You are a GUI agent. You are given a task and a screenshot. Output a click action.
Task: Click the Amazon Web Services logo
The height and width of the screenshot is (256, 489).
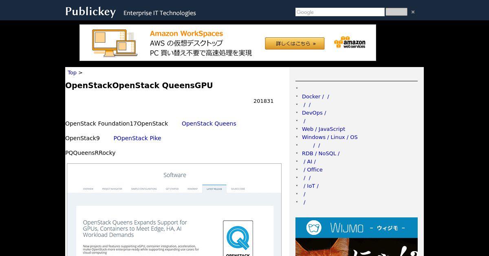(350, 43)
